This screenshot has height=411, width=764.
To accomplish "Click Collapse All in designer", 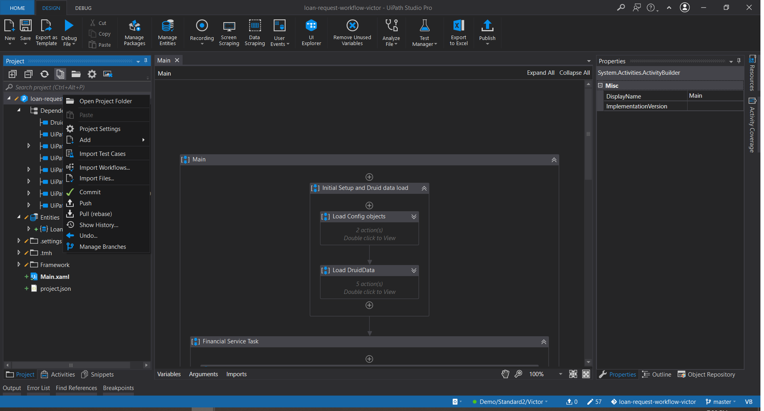I will tap(574, 73).
